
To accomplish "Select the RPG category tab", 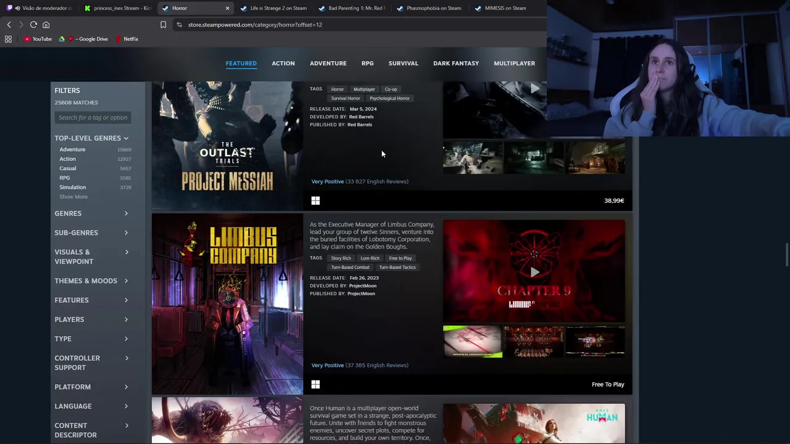I will click(x=367, y=63).
